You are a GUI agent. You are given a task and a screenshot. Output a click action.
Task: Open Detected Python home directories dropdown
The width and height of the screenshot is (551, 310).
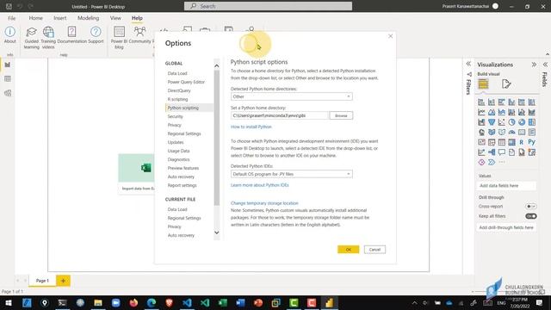click(x=291, y=96)
